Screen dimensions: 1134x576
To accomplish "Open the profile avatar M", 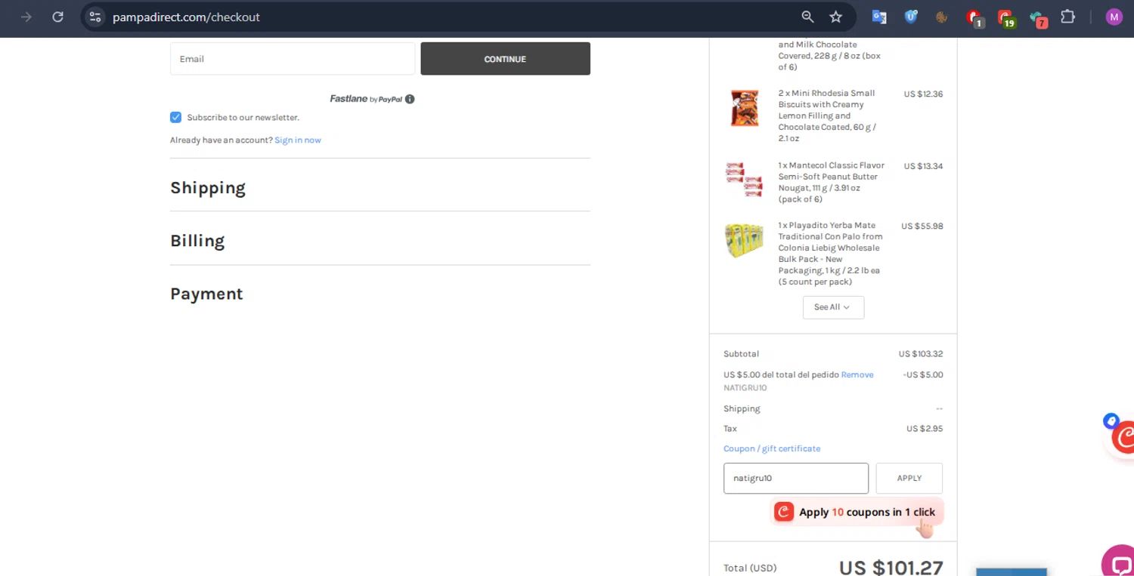I will (1114, 17).
